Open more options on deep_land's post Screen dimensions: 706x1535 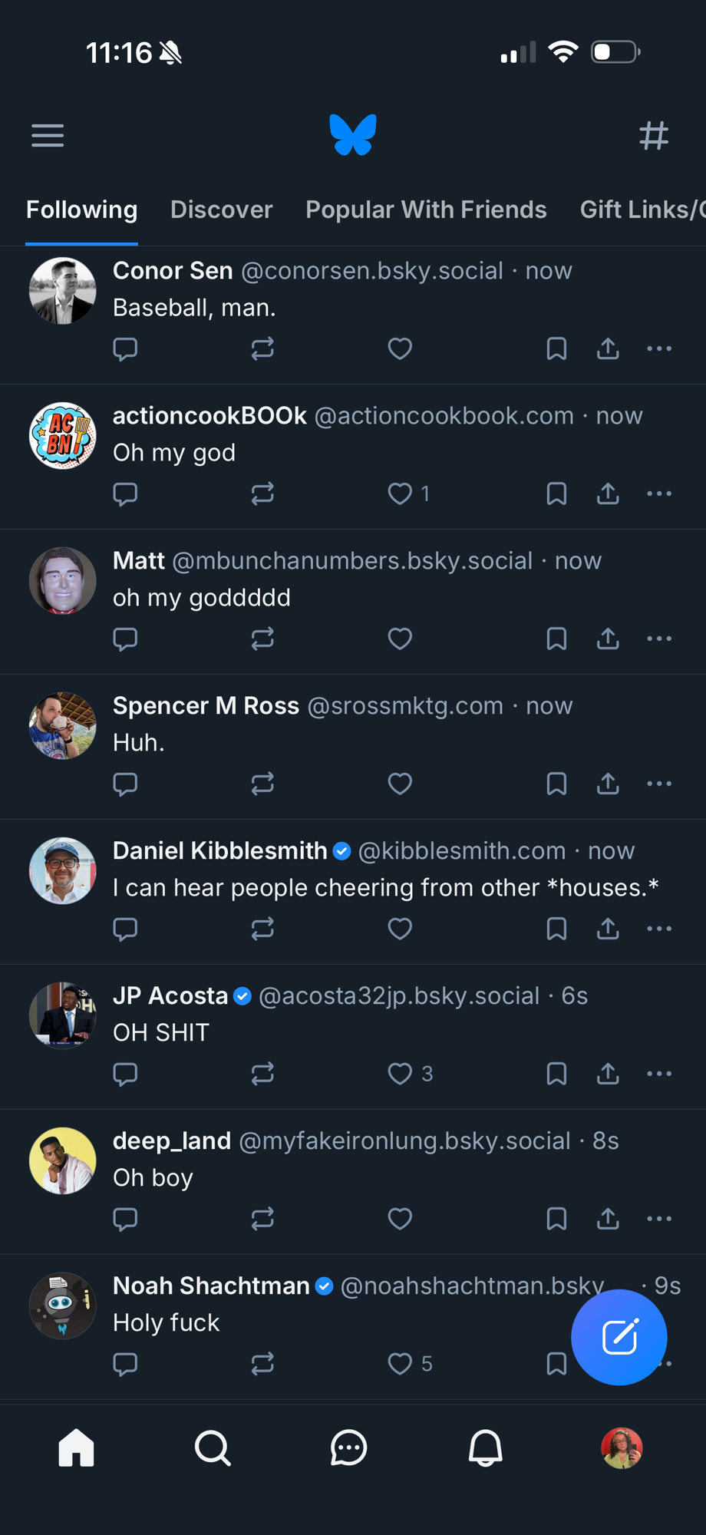click(x=659, y=1219)
